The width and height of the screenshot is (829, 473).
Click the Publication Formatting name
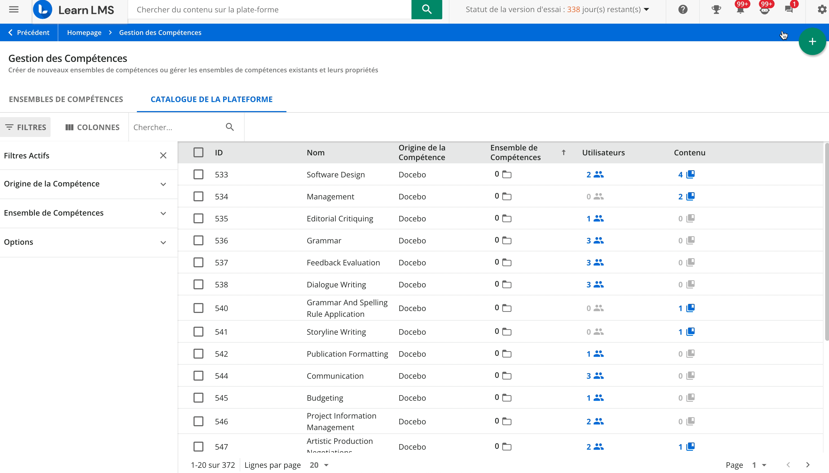click(x=347, y=354)
